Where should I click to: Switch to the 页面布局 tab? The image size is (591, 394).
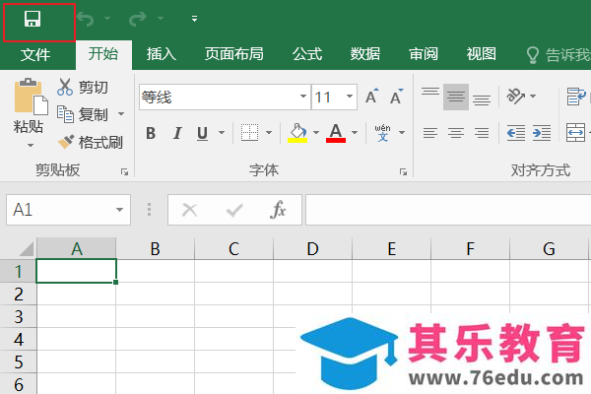point(234,54)
